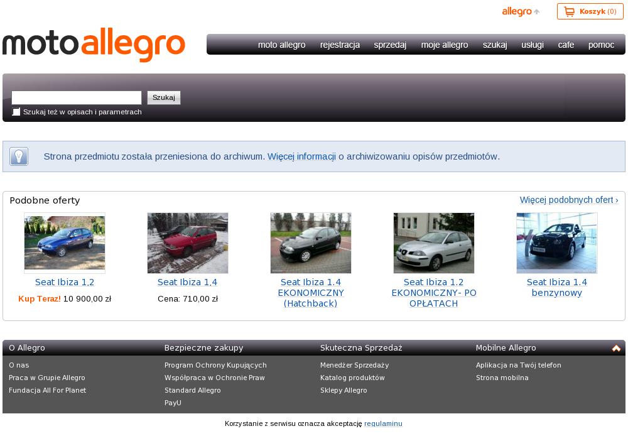
Task: Click the Podobne oferty heading
Action: click(x=45, y=200)
